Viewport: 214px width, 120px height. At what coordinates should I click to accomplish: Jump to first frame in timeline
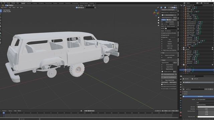click(x=85, y=111)
